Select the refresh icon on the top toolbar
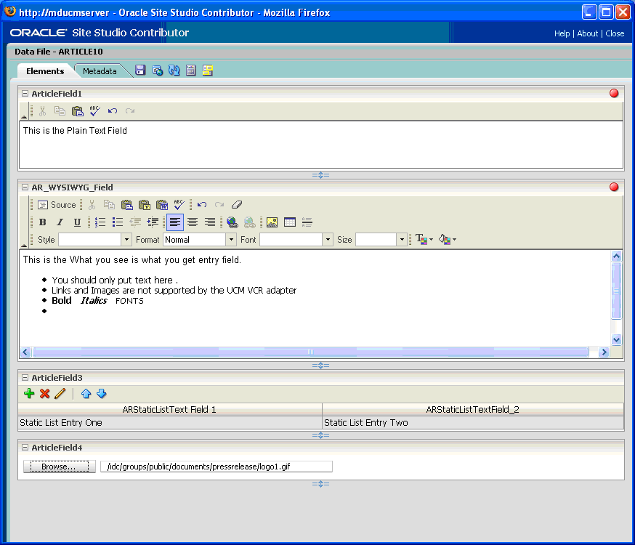 (x=174, y=70)
